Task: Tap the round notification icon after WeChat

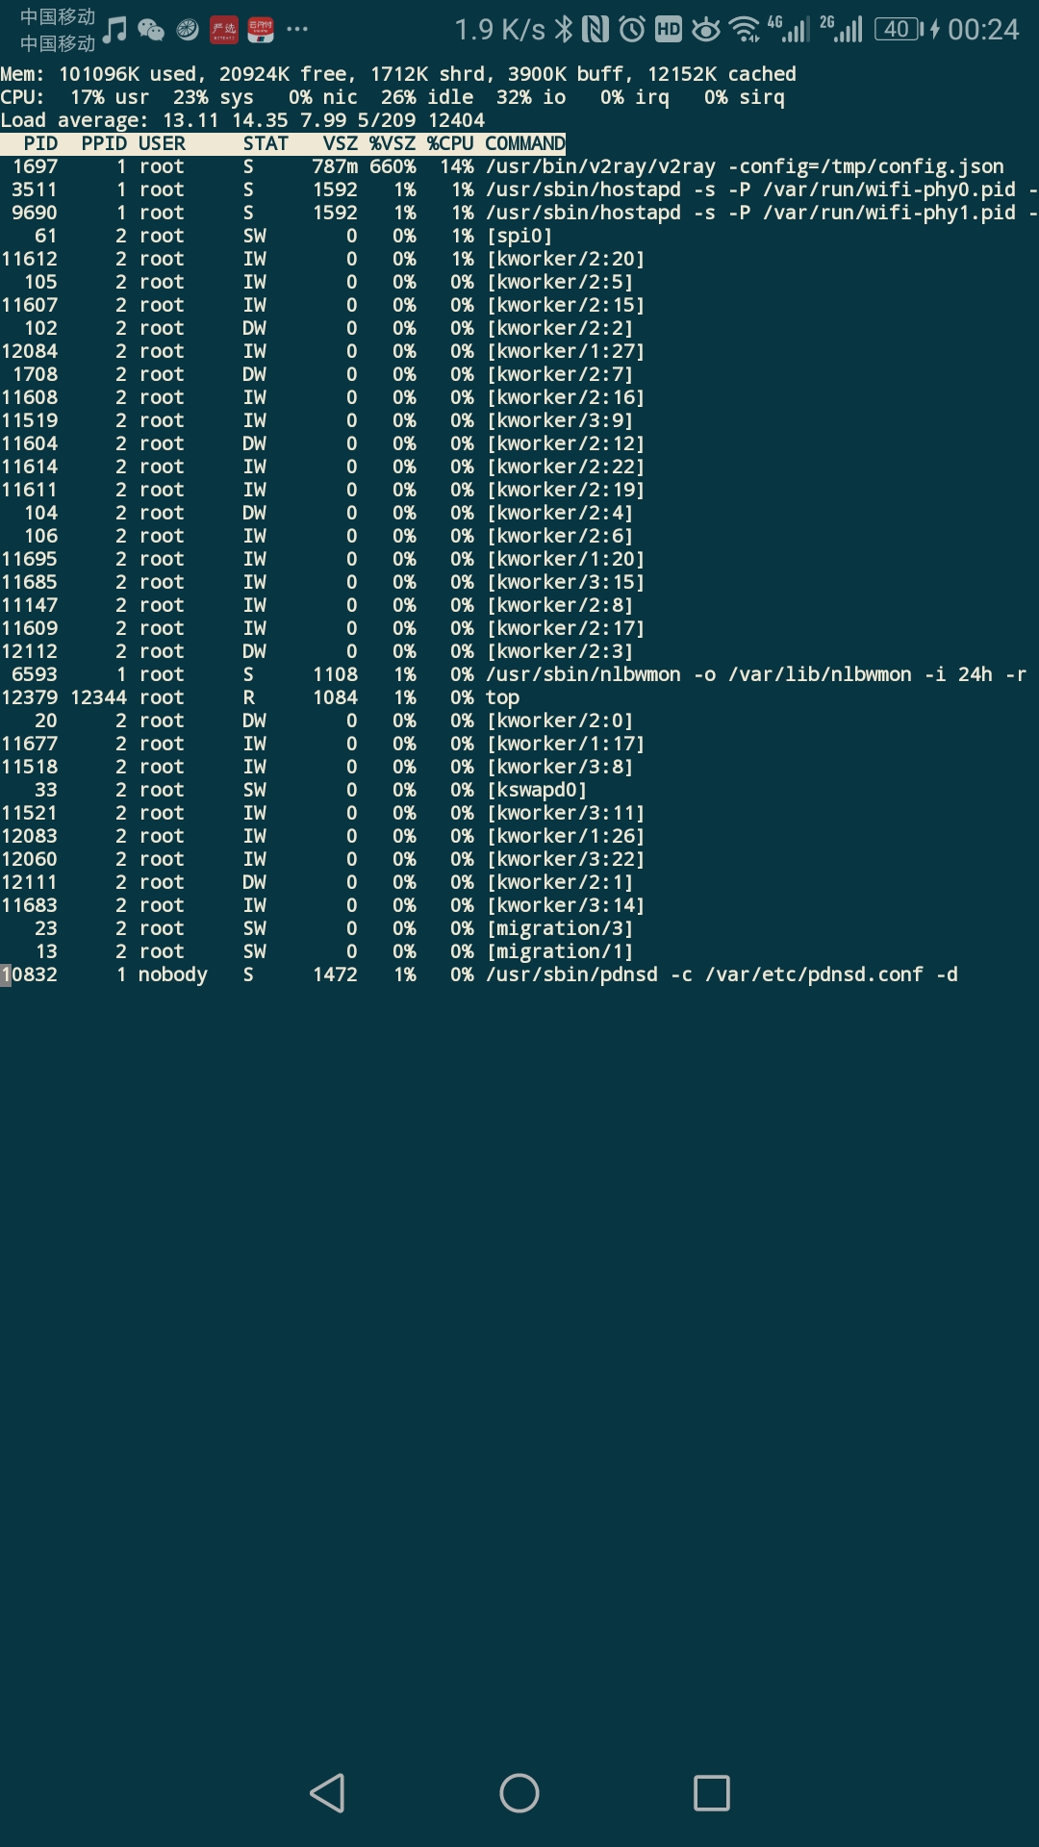Action: click(188, 30)
